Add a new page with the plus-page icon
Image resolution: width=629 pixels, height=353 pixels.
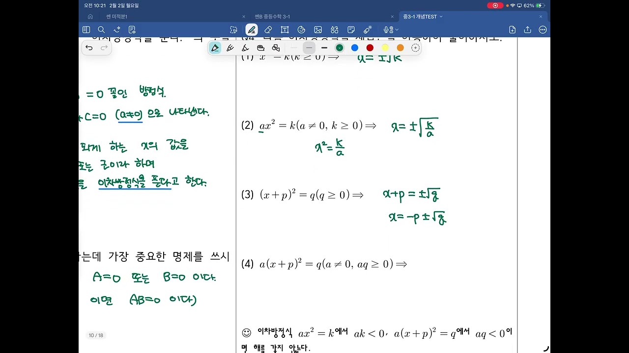click(513, 30)
